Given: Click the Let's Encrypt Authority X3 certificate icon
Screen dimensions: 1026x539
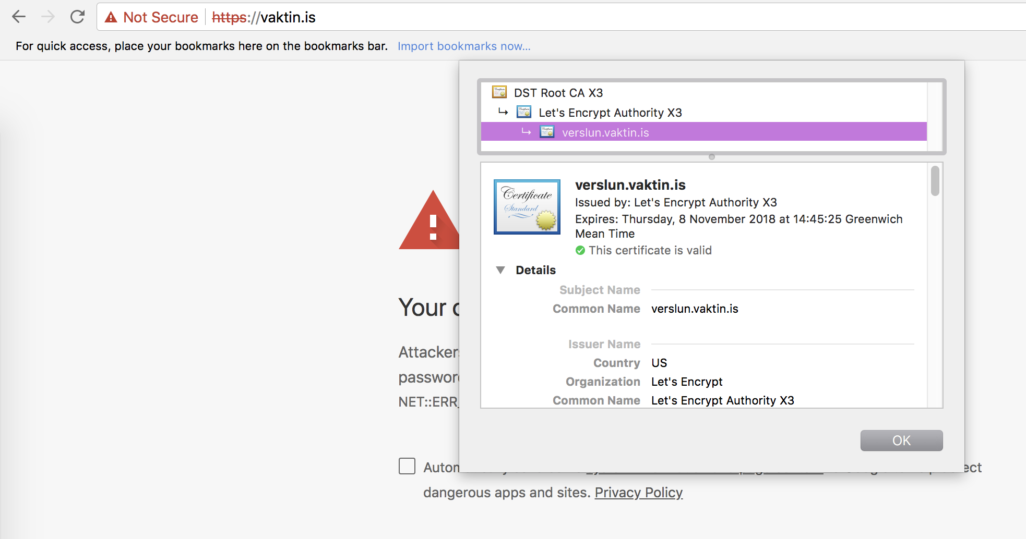Looking at the screenshot, I should click(x=523, y=112).
